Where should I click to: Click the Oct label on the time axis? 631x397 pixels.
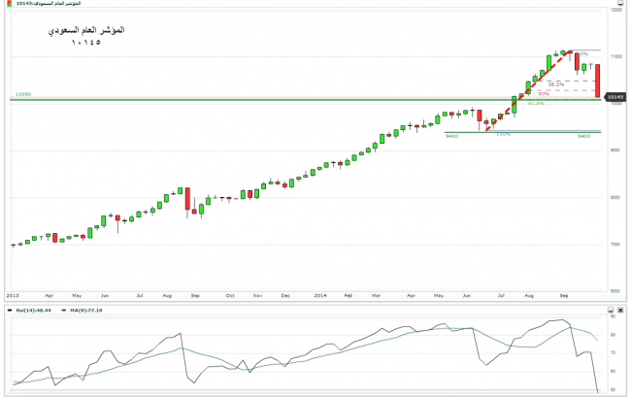point(230,295)
